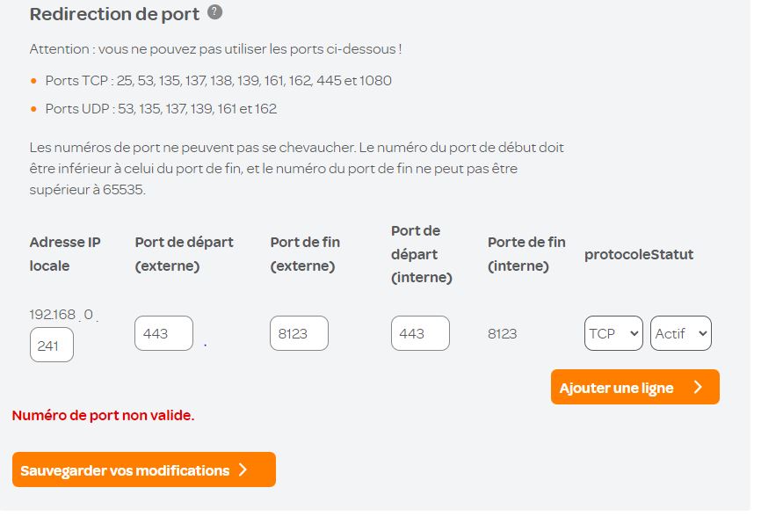
Task: Click the Redirection de port heading
Action: pos(114,14)
